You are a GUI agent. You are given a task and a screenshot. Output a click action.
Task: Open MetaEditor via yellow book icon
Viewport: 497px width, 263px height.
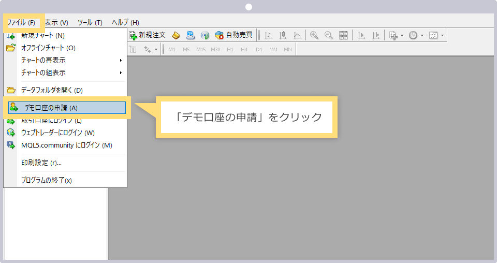click(x=176, y=35)
